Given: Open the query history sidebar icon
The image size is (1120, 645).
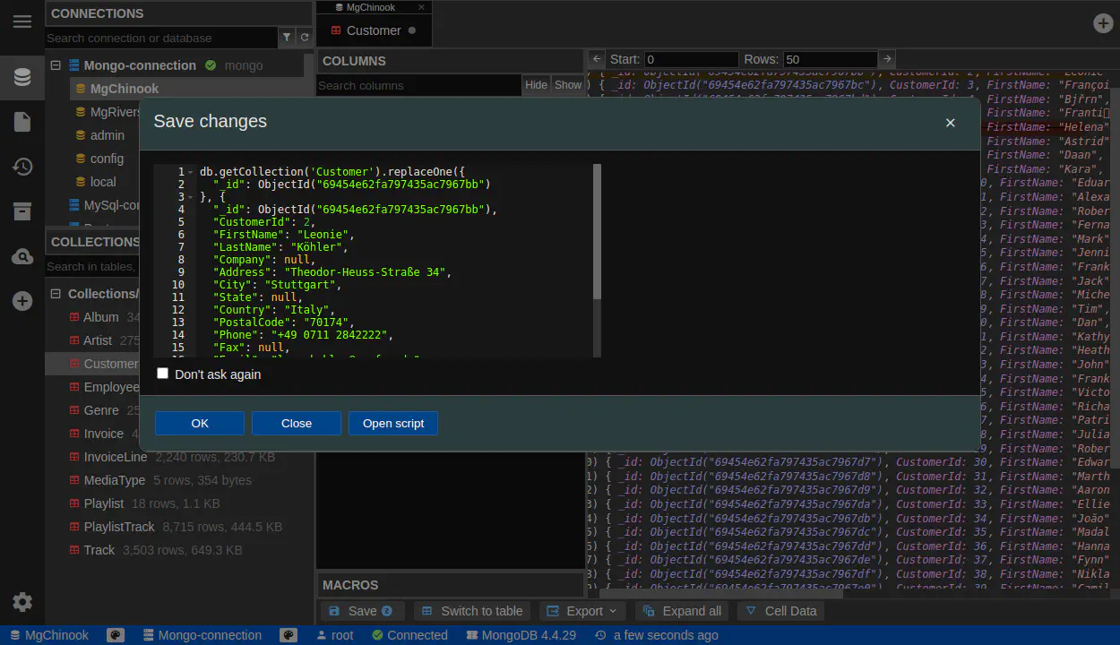Looking at the screenshot, I should 22,167.
